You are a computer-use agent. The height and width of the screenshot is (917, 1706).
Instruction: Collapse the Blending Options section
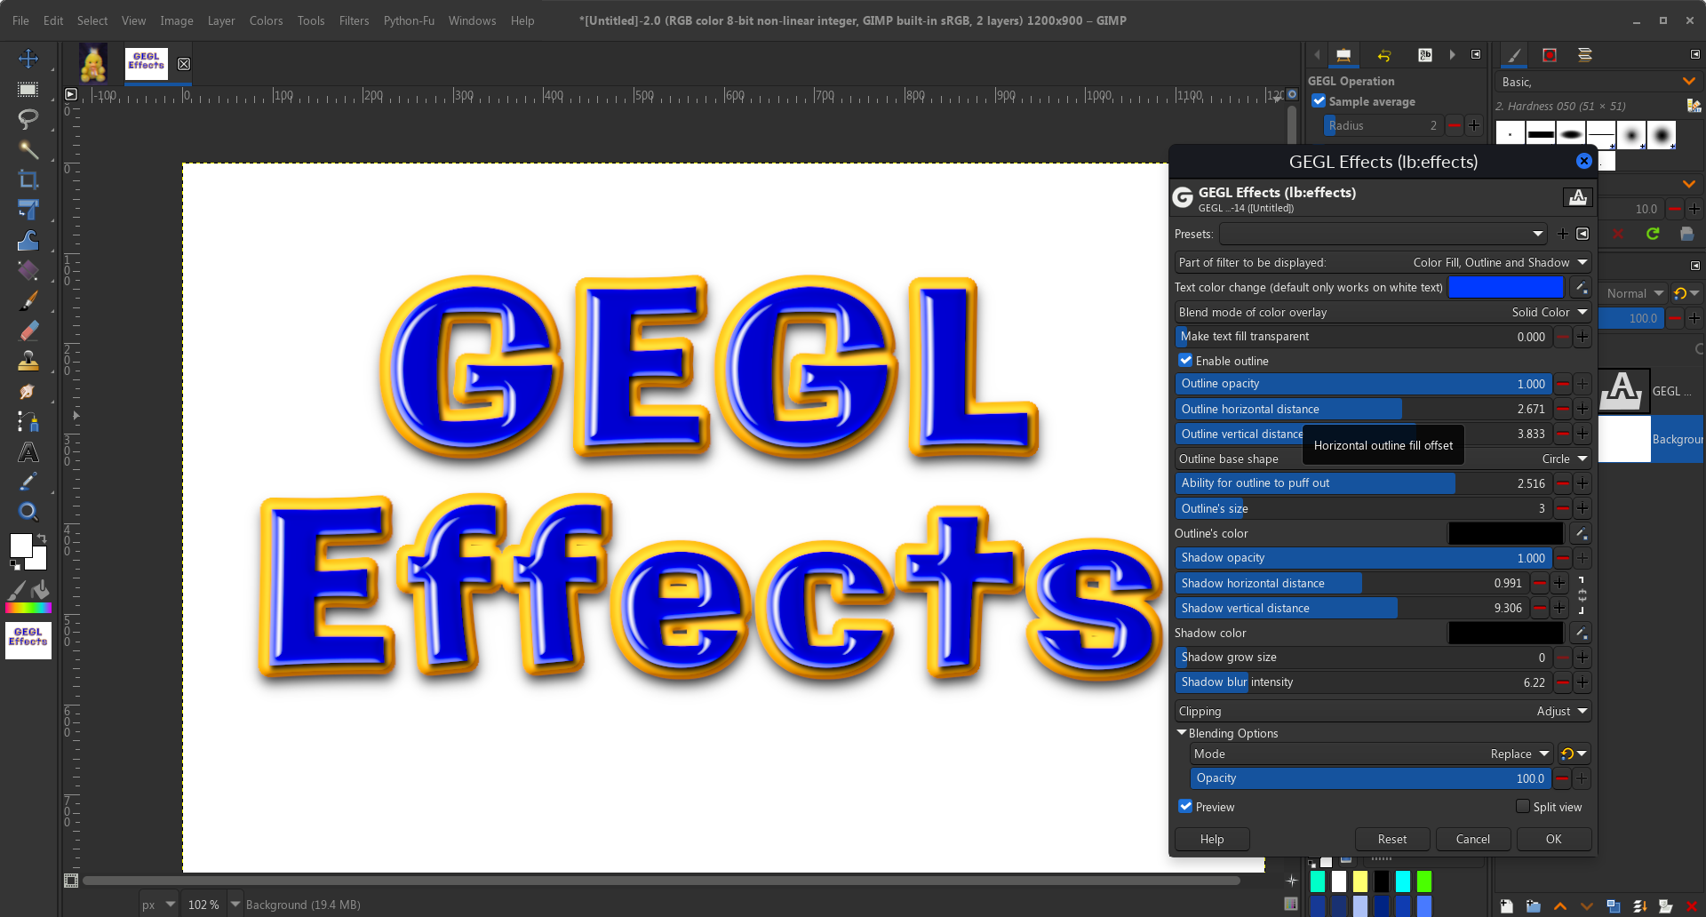pyautogui.click(x=1182, y=733)
